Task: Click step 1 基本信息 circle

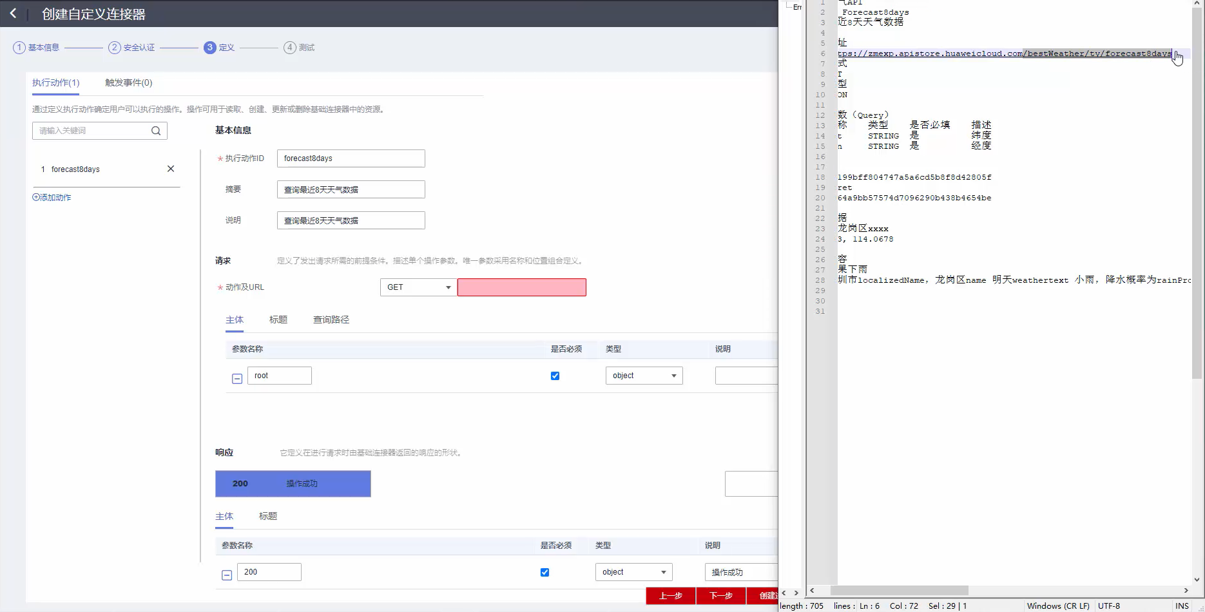Action: coord(19,48)
